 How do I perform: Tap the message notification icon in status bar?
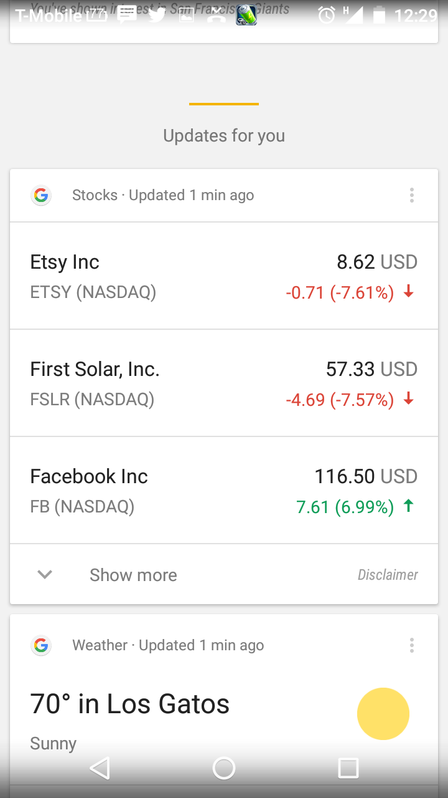click(127, 15)
